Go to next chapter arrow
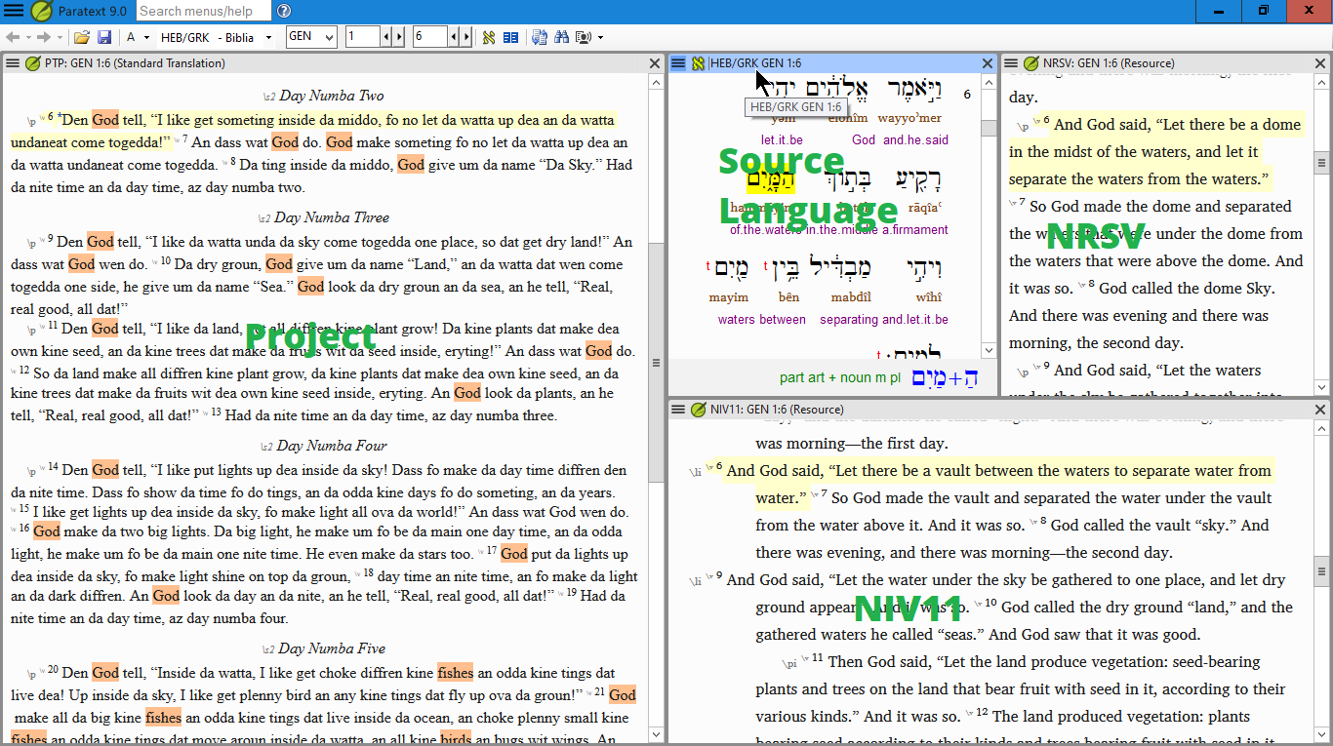Screen dimensions: 1333x746 coord(398,37)
